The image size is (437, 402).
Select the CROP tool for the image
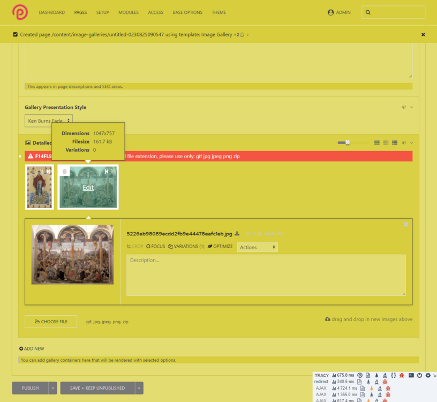(135, 246)
